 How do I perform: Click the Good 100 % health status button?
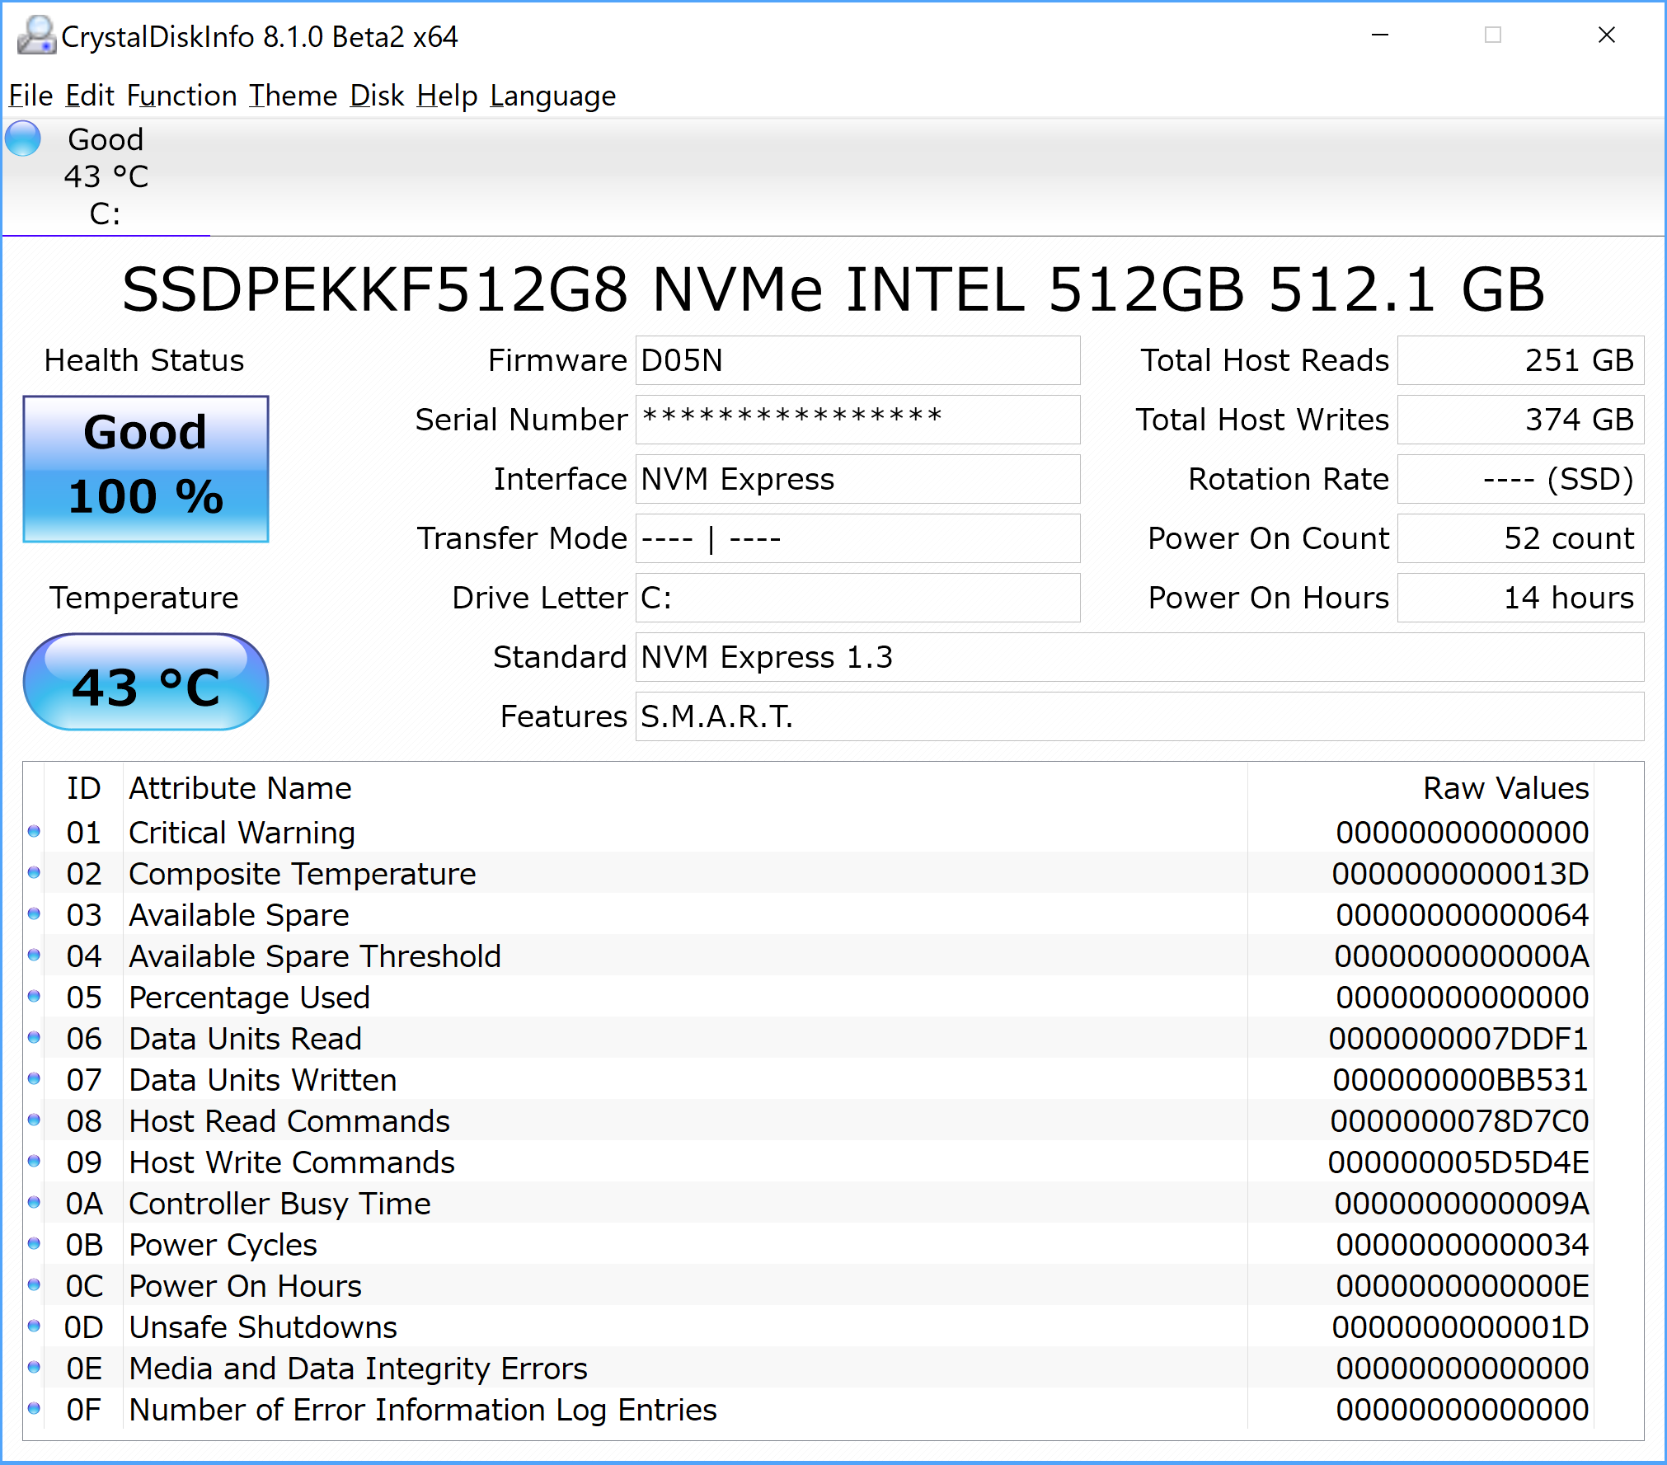pos(146,468)
